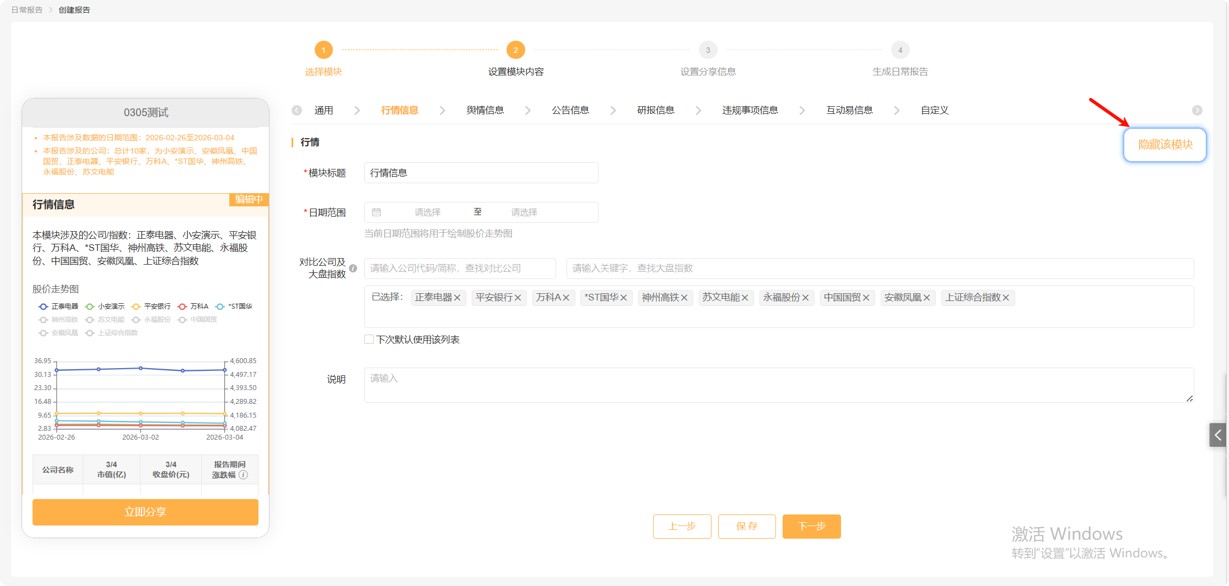Open the calendar icon in date range

click(376, 212)
